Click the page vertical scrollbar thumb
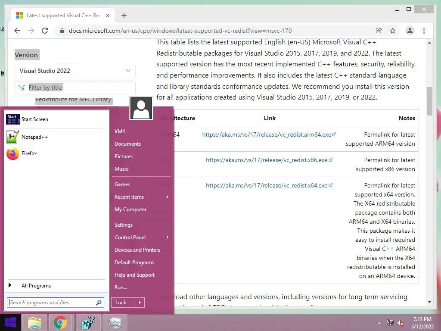Viewport: 441px width, 331px height. coord(429,101)
